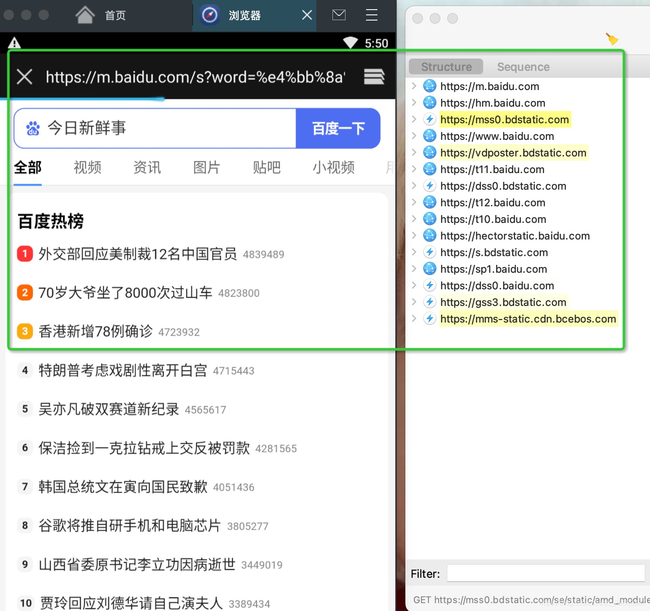Expand the https://dss0.baidu.com node

[414, 285]
